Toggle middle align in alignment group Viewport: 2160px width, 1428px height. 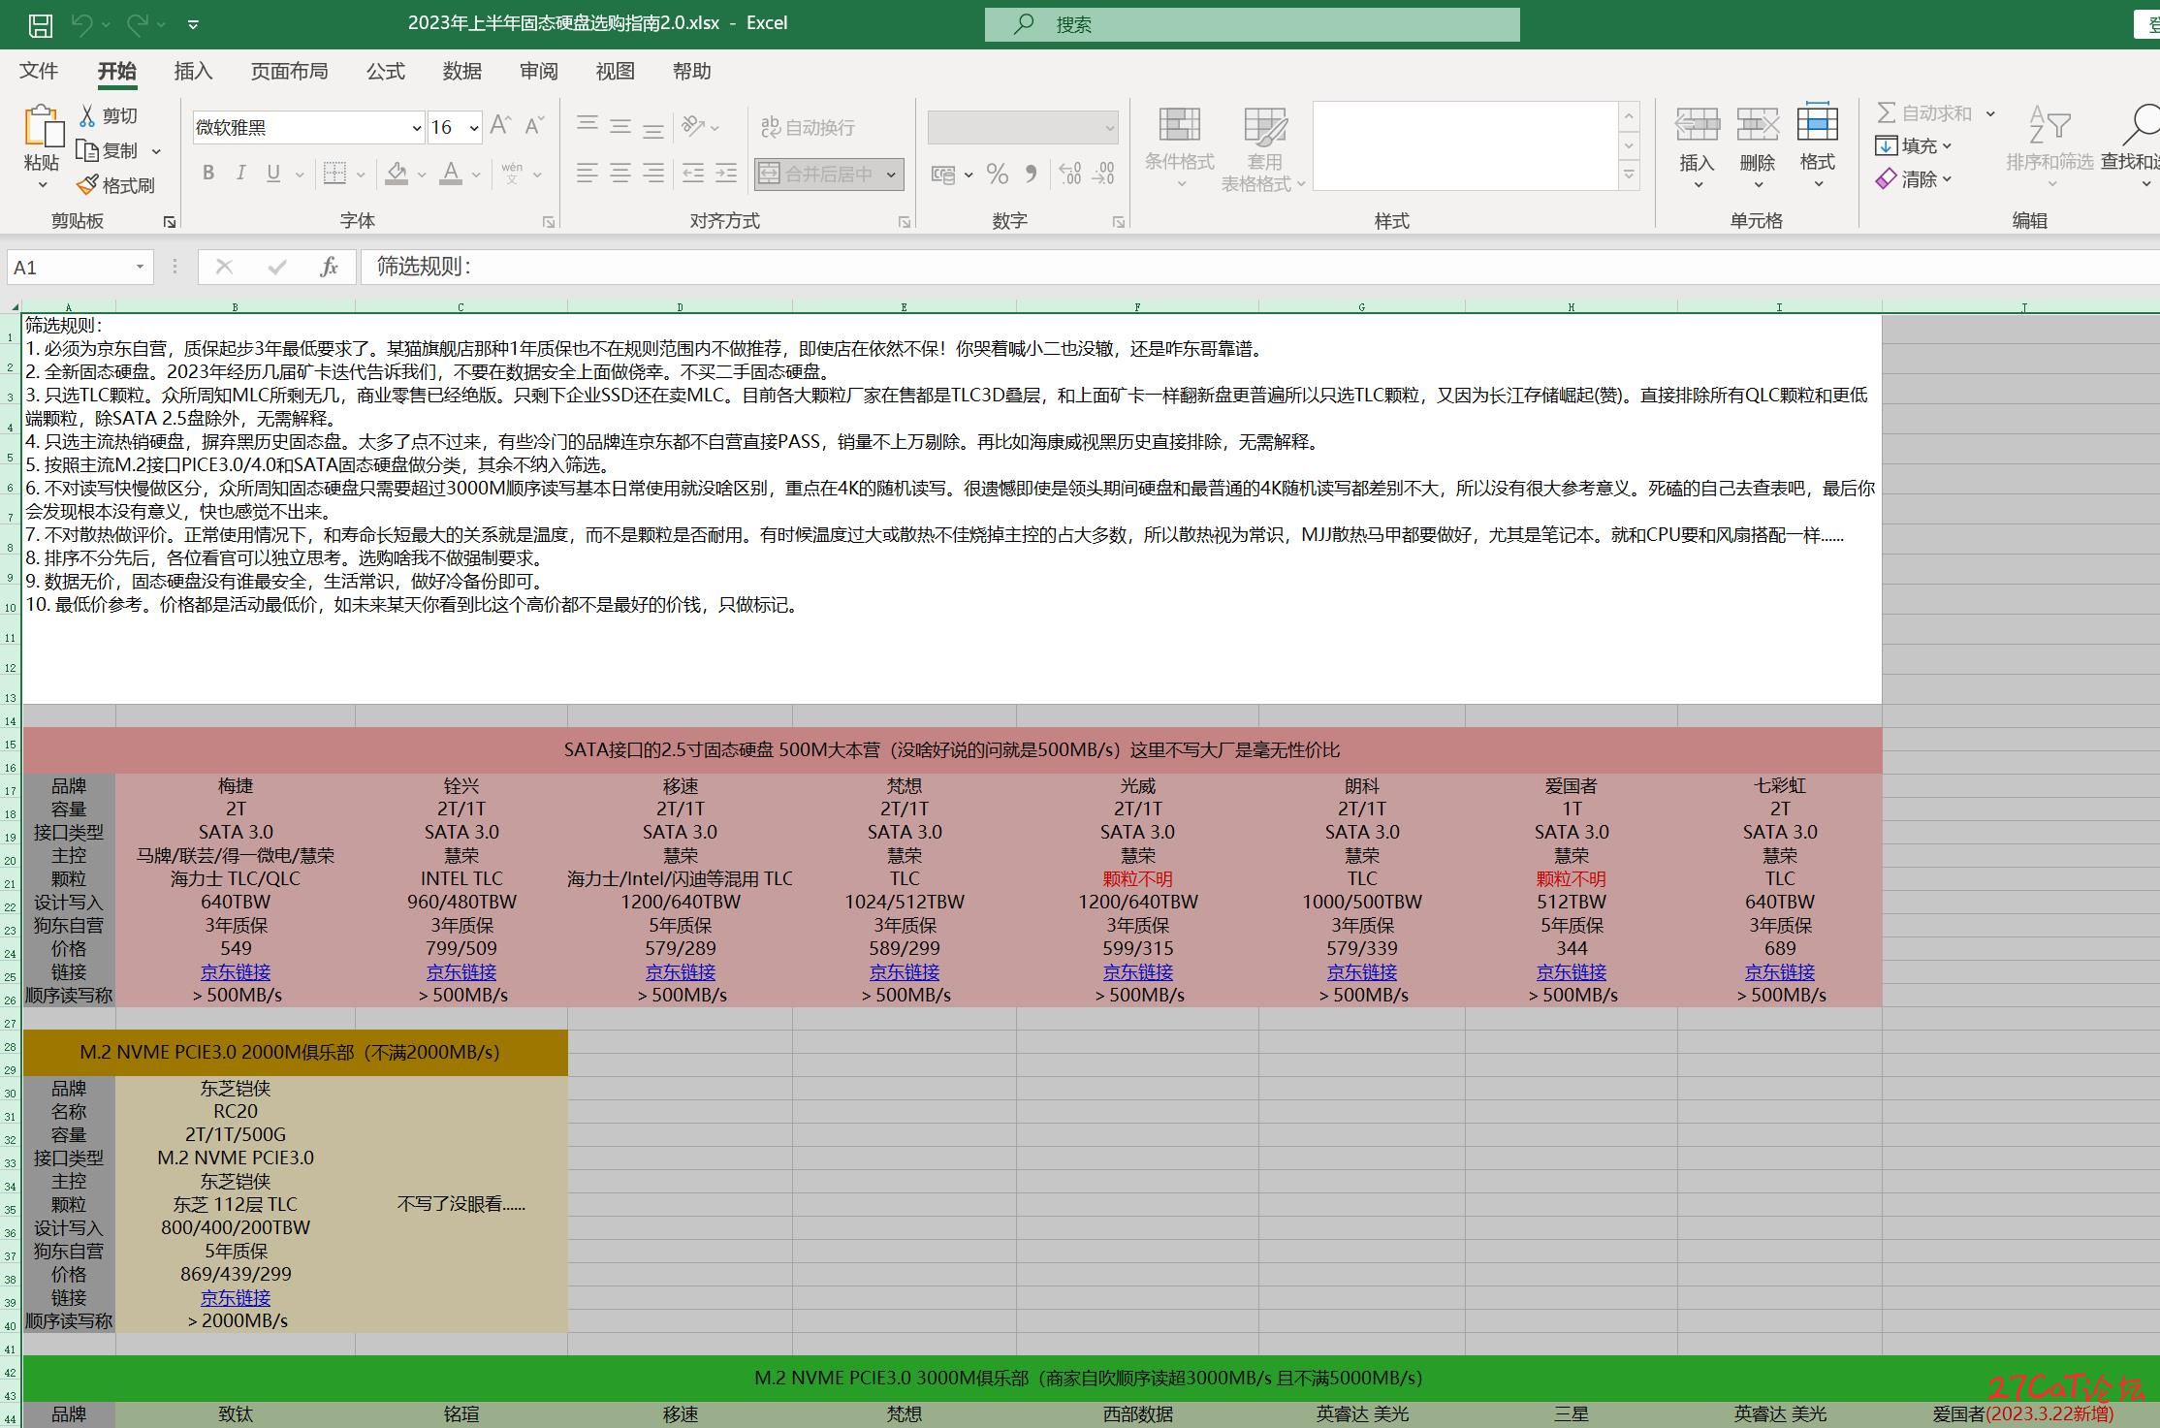pos(620,126)
